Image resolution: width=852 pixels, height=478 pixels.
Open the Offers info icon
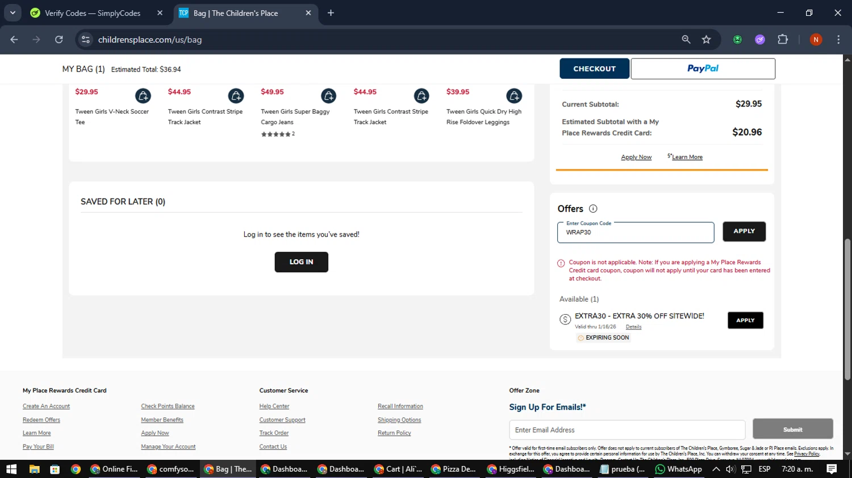pos(593,209)
